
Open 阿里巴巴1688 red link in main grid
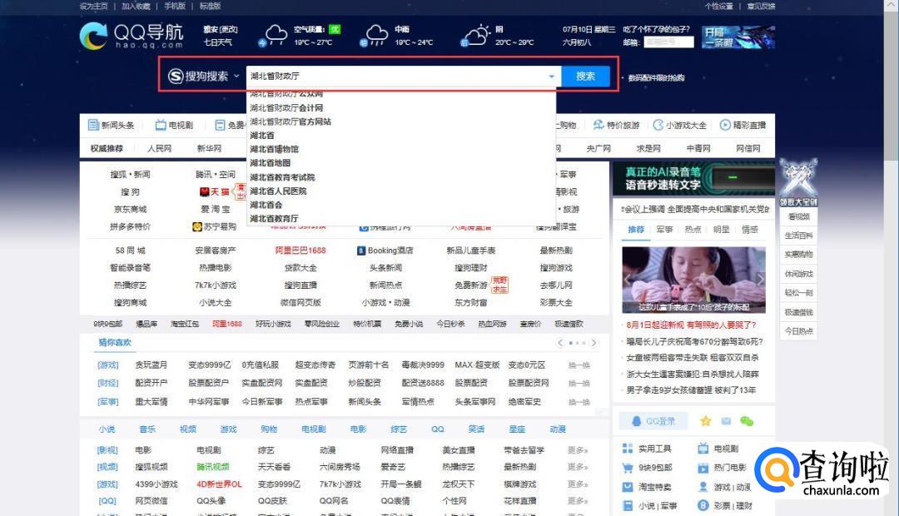pos(300,251)
